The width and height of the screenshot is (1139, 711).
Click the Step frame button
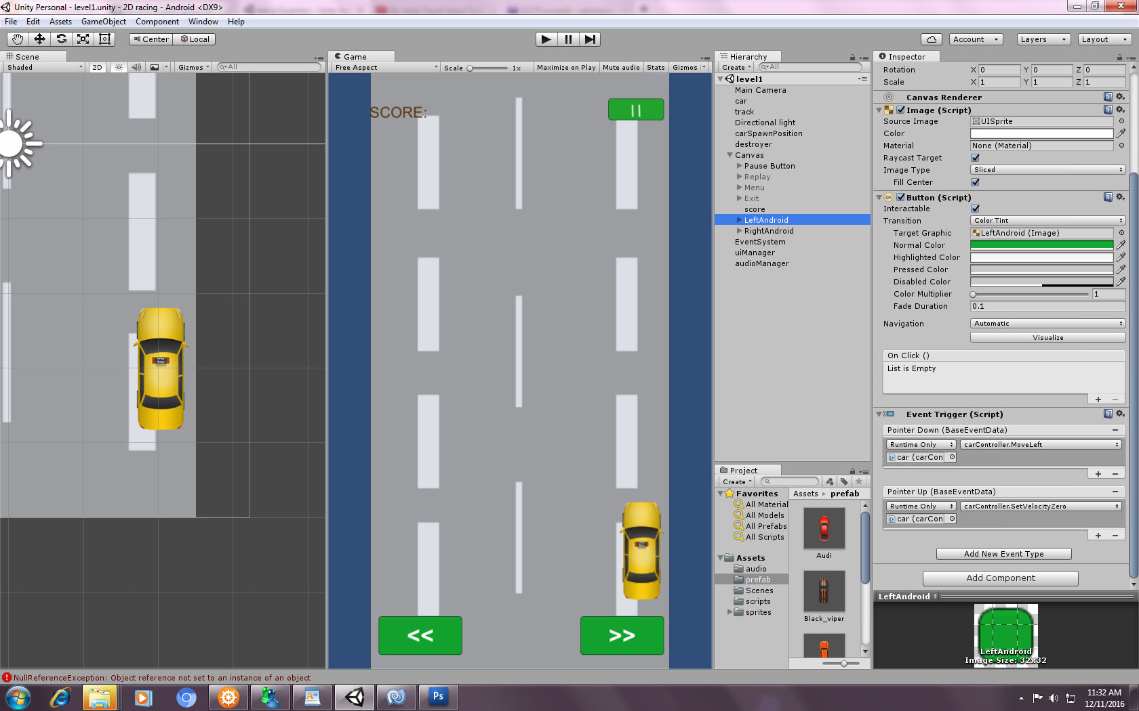590,39
